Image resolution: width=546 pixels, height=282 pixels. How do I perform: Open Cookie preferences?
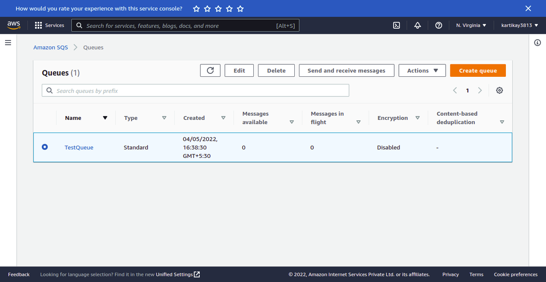pos(516,274)
